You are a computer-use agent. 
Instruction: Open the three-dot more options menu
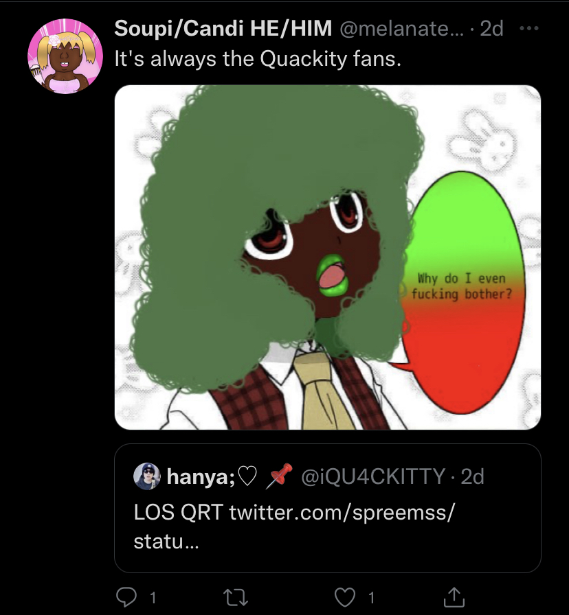[528, 28]
